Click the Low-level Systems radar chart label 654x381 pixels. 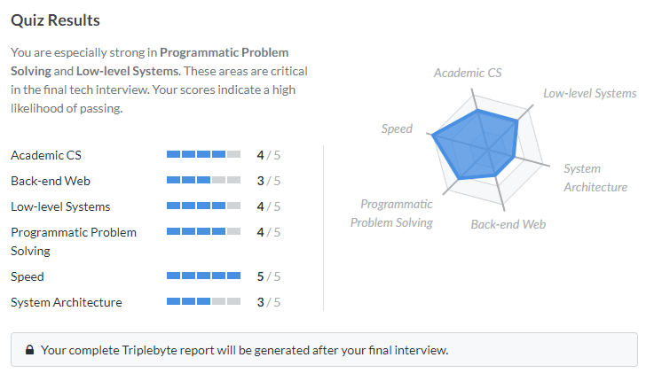pyautogui.click(x=589, y=93)
